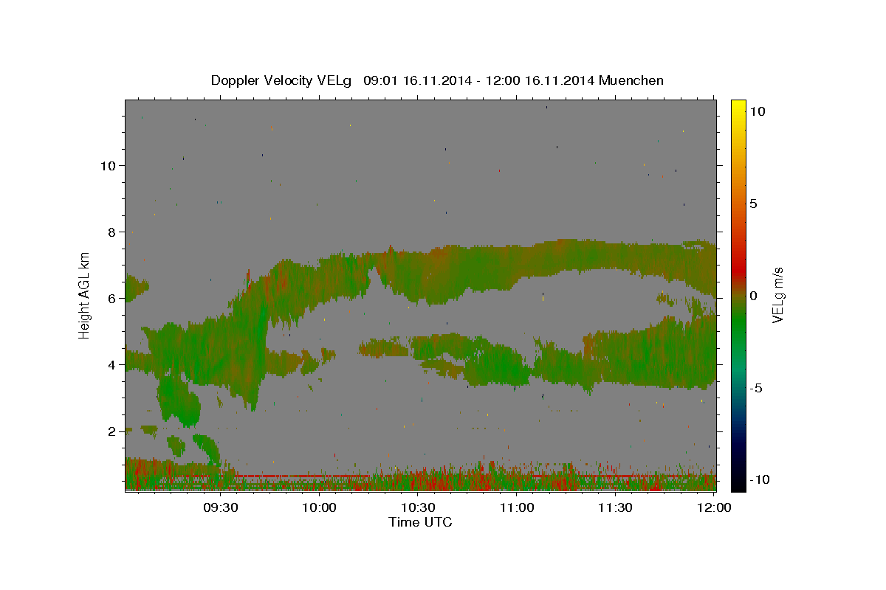Screen dimensions: 886x590
Task: Click the "VELg m/s" colorbar label
Action: coord(777,295)
